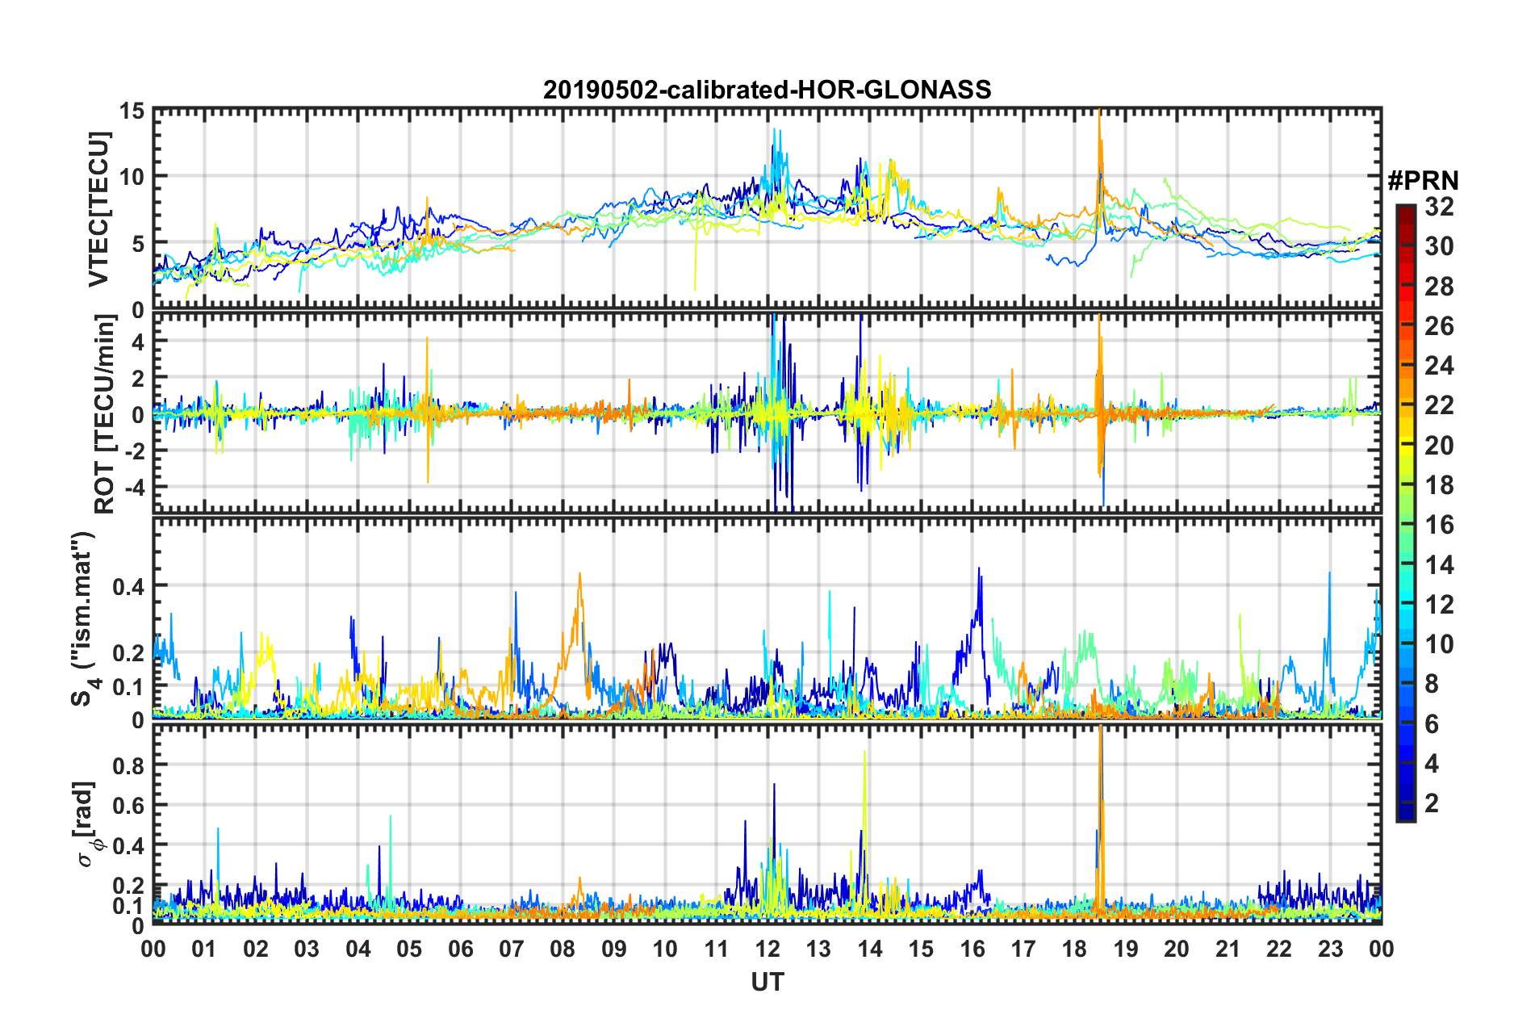Click colorbar tick label 6
1535x1027 pixels.
[1432, 723]
